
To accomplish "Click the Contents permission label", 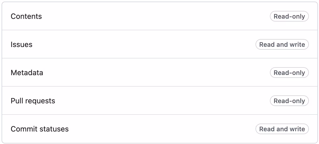I will pyautogui.click(x=26, y=16).
